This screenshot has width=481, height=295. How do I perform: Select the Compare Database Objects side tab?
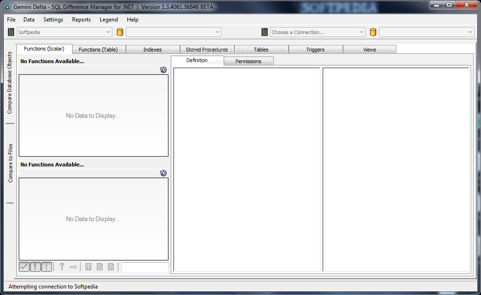[9, 83]
